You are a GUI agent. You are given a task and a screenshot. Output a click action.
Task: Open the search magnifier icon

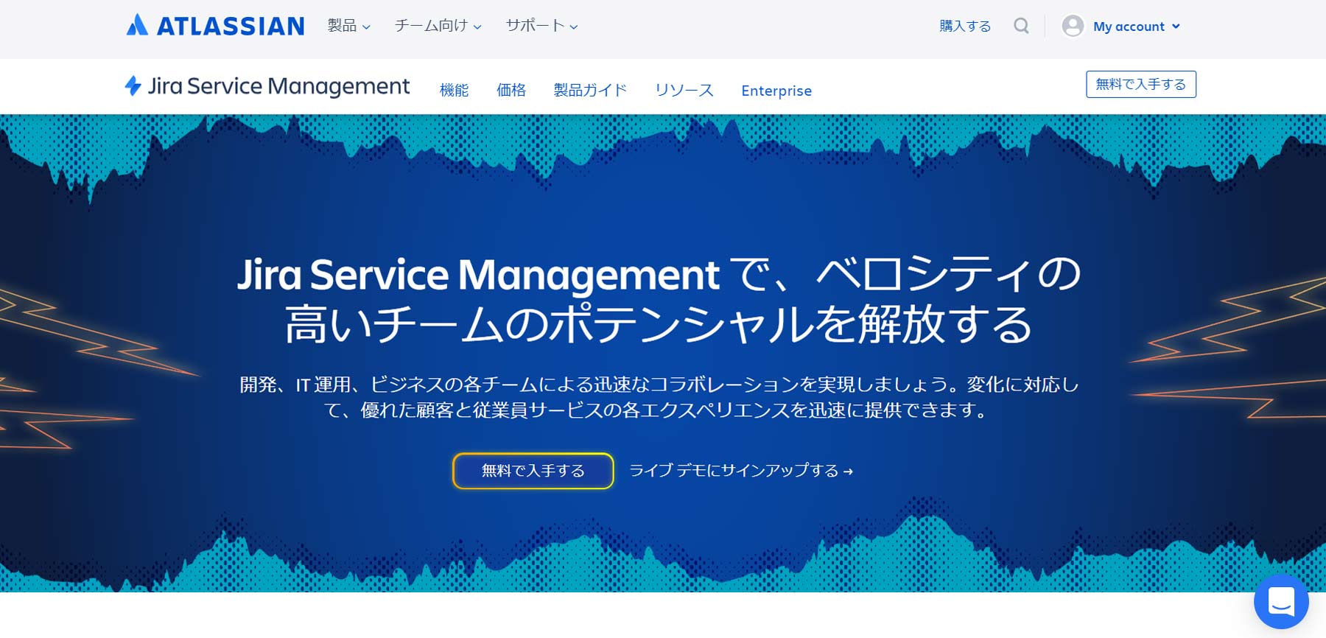[1021, 26]
